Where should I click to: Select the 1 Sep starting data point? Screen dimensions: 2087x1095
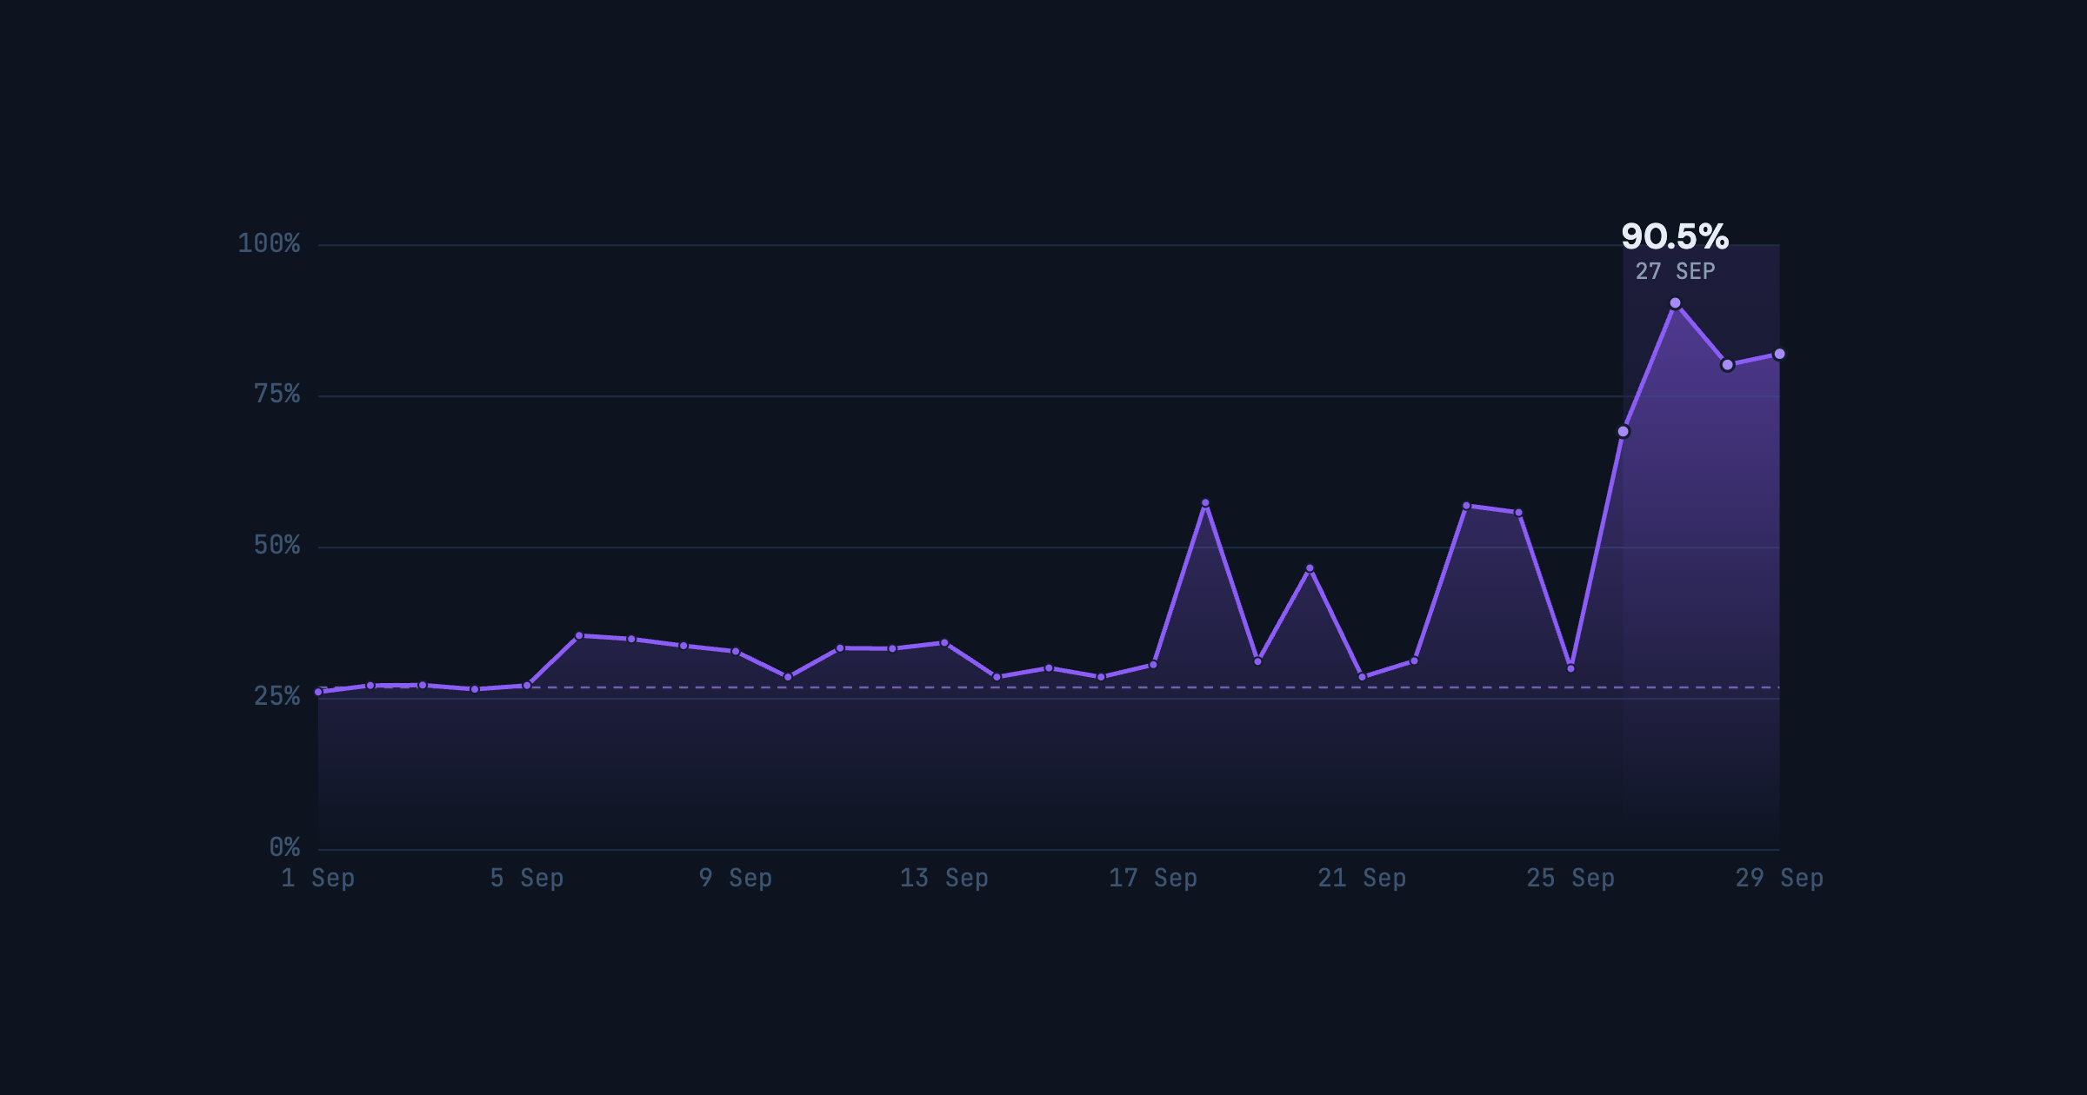coord(318,692)
